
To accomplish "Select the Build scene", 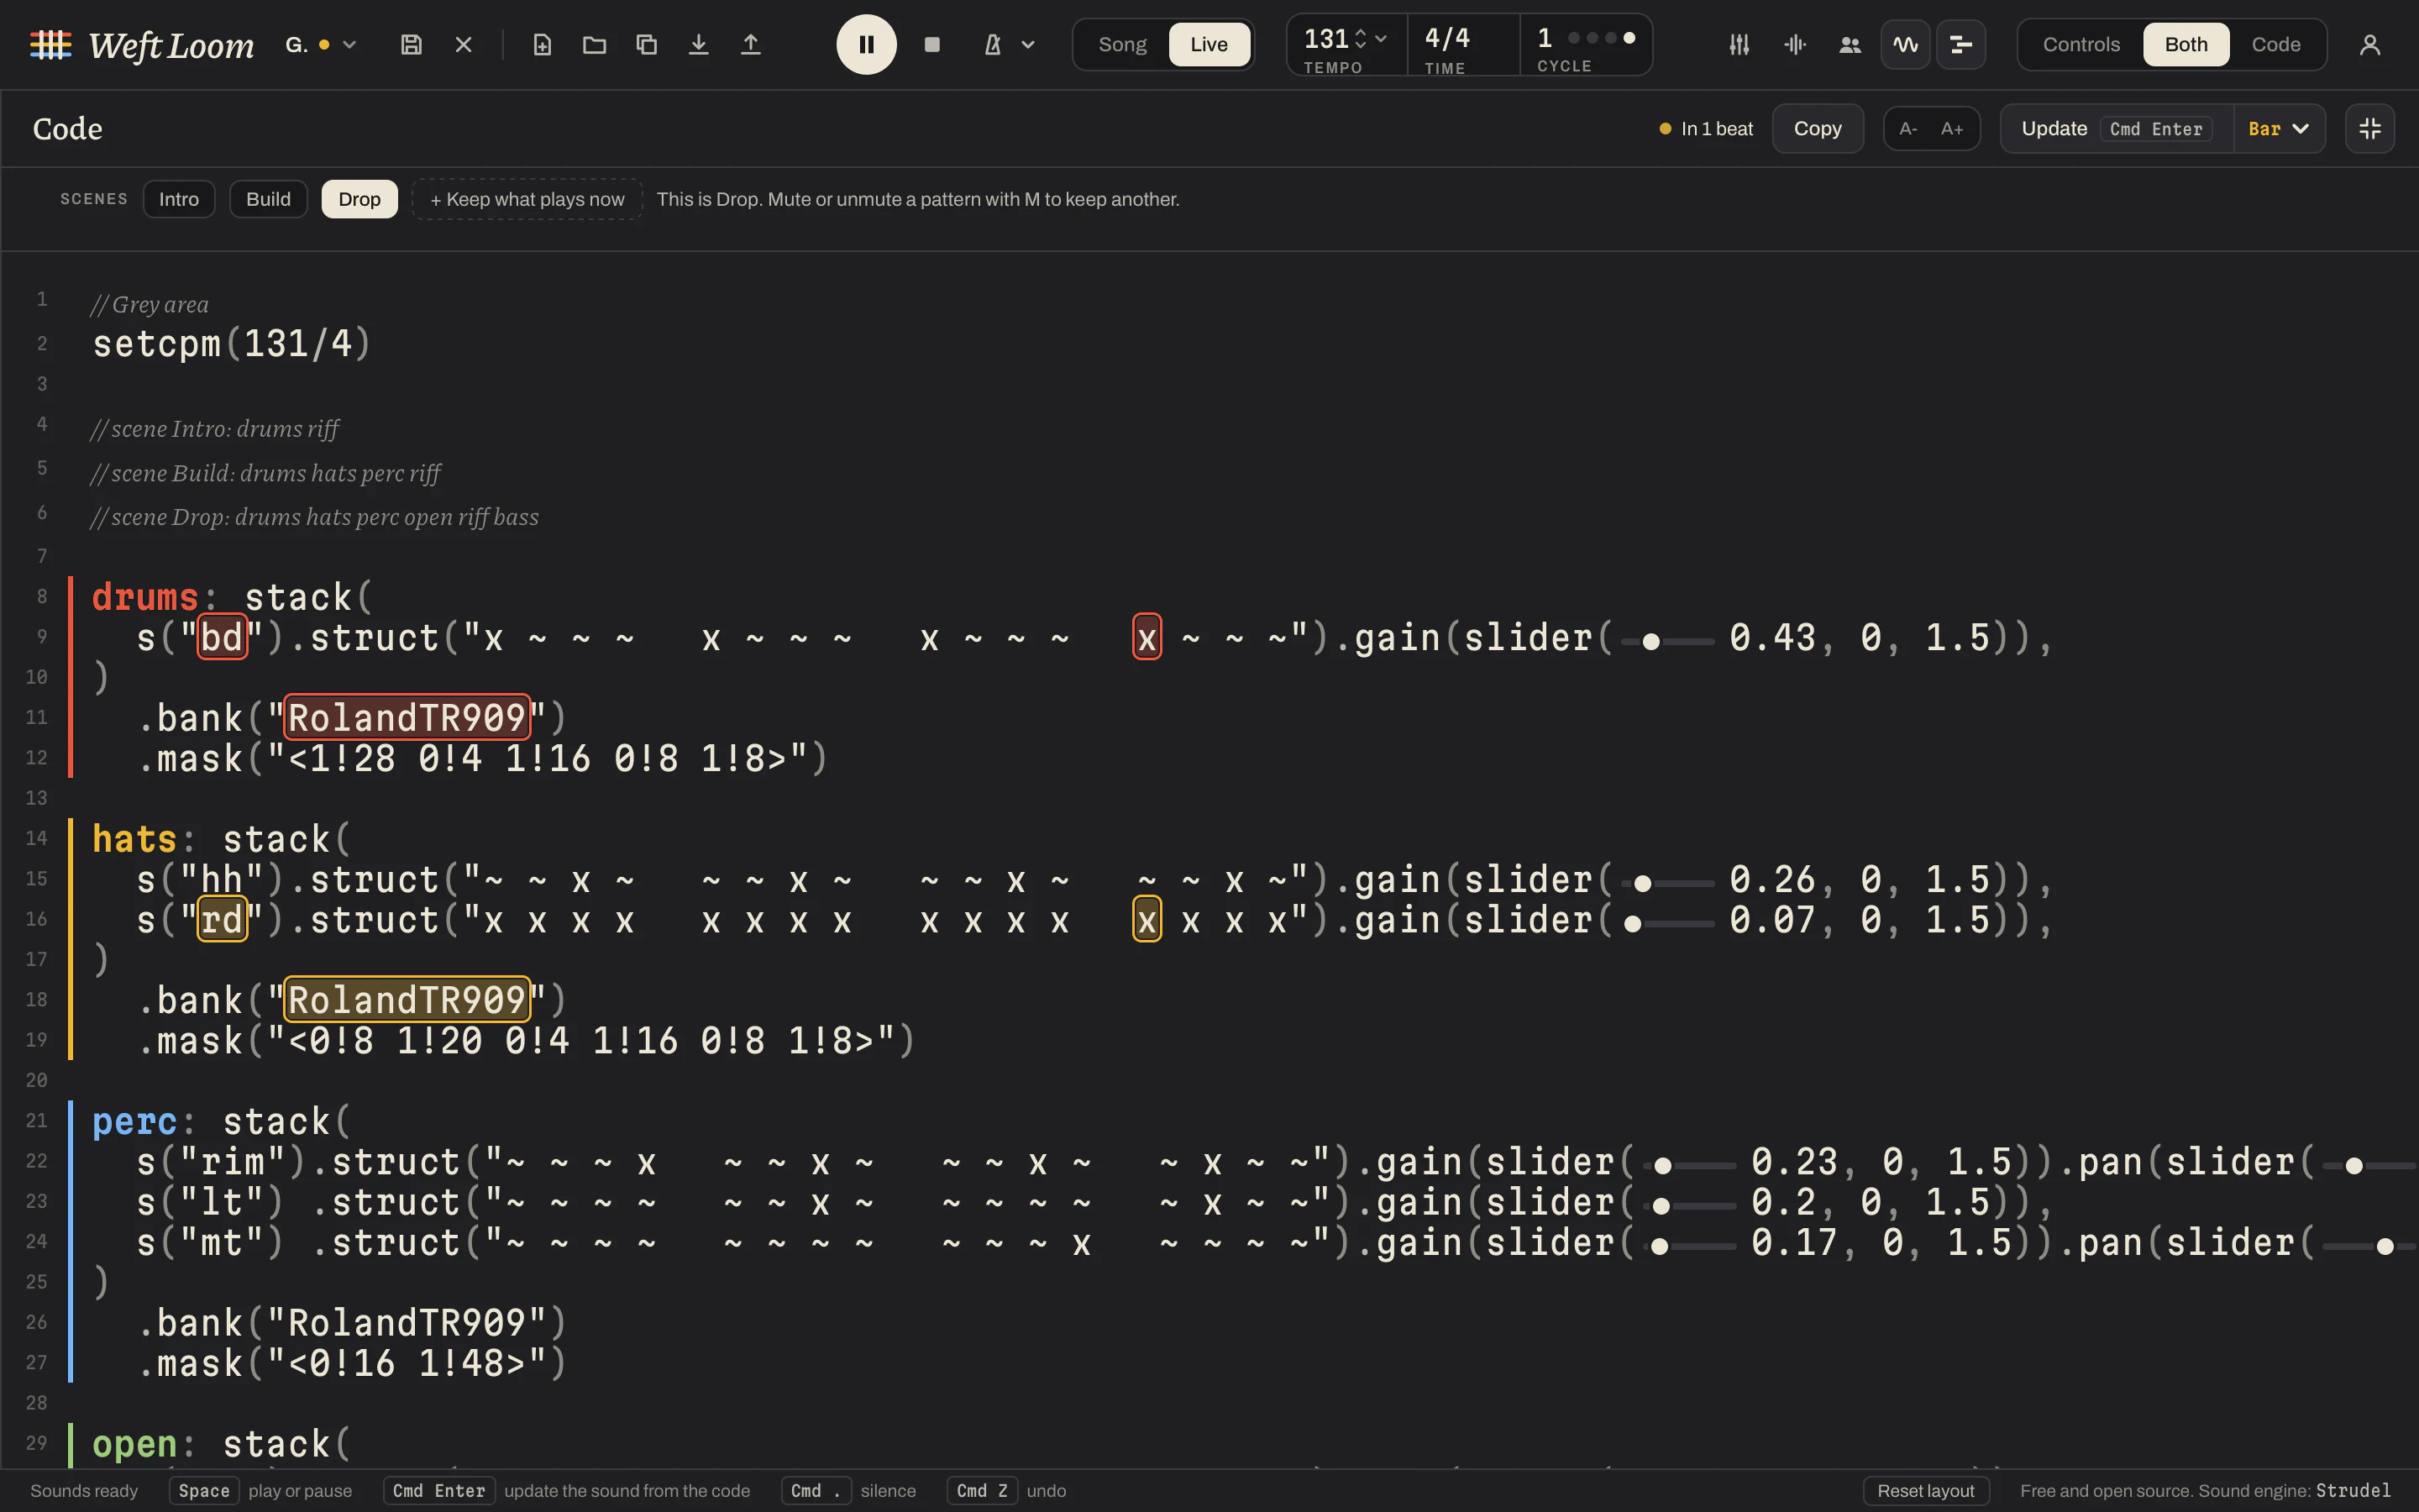I will [x=269, y=199].
